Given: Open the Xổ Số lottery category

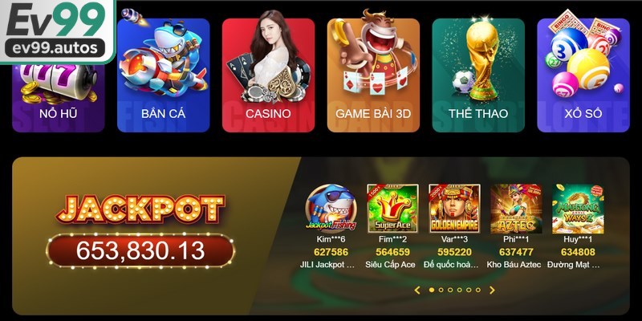Looking at the screenshot, I should pyautogui.click(x=583, y=75).
